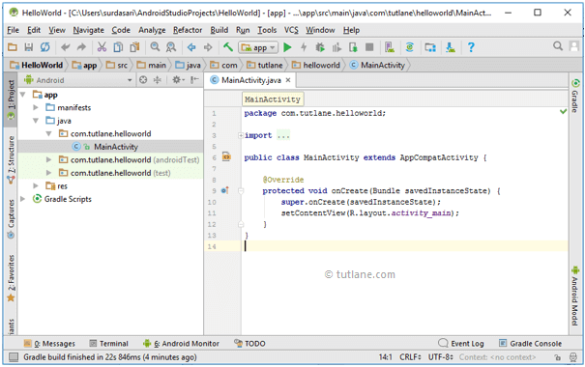The height and width of the screenshot is (367, 585).
Task: Sync project with Gradle files icon
Action: coord(410,47)
